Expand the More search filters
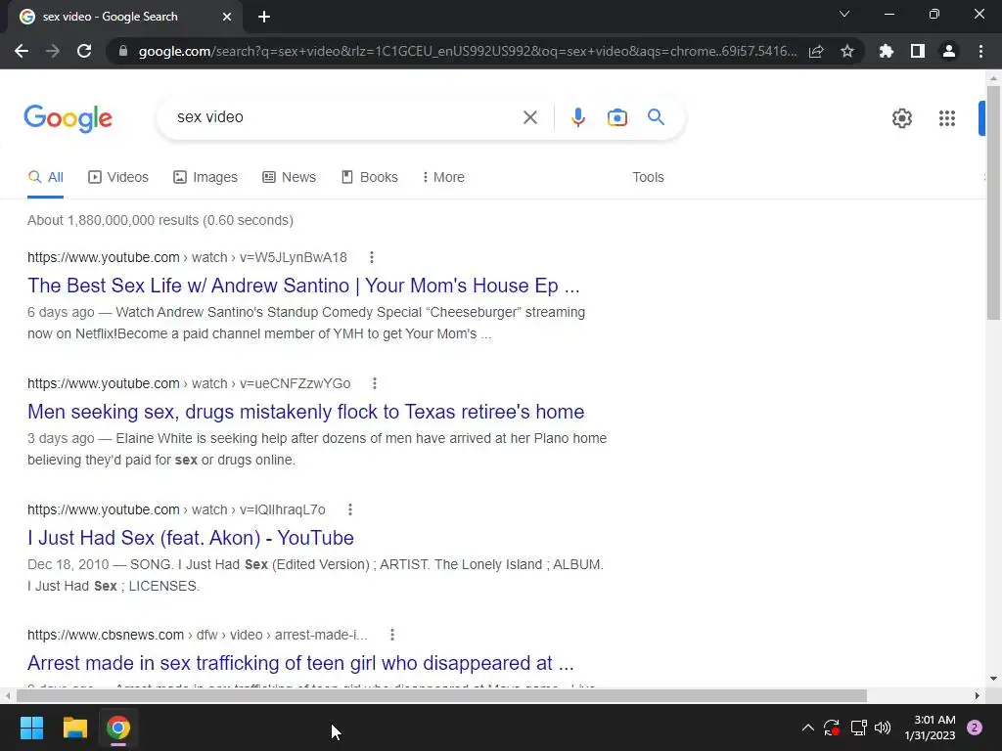 443,178
